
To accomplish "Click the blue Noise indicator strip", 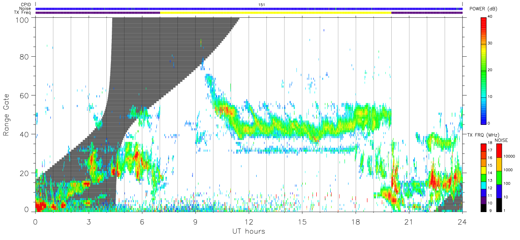I will 249,8.
